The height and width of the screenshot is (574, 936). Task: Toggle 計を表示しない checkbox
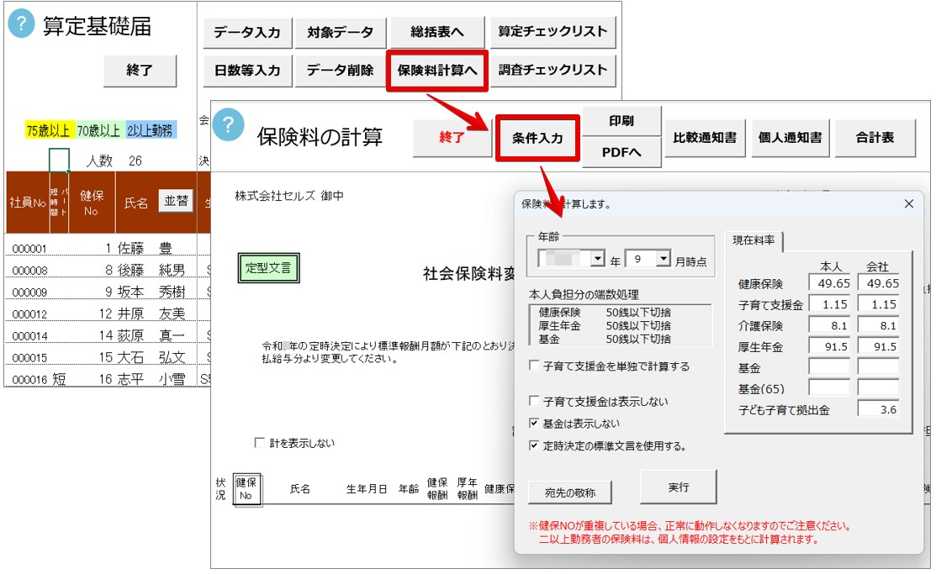pos(260,443)
